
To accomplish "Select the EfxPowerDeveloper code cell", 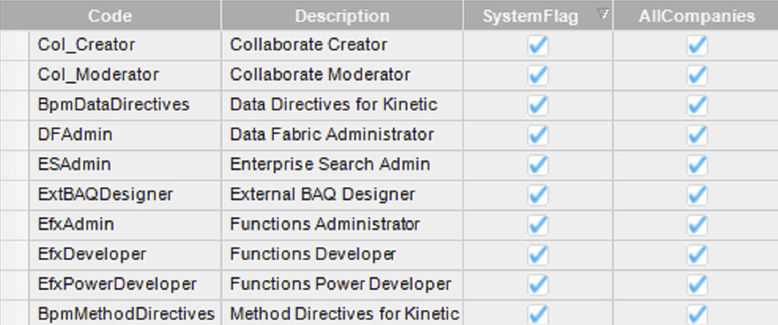I will click(117, 284).
